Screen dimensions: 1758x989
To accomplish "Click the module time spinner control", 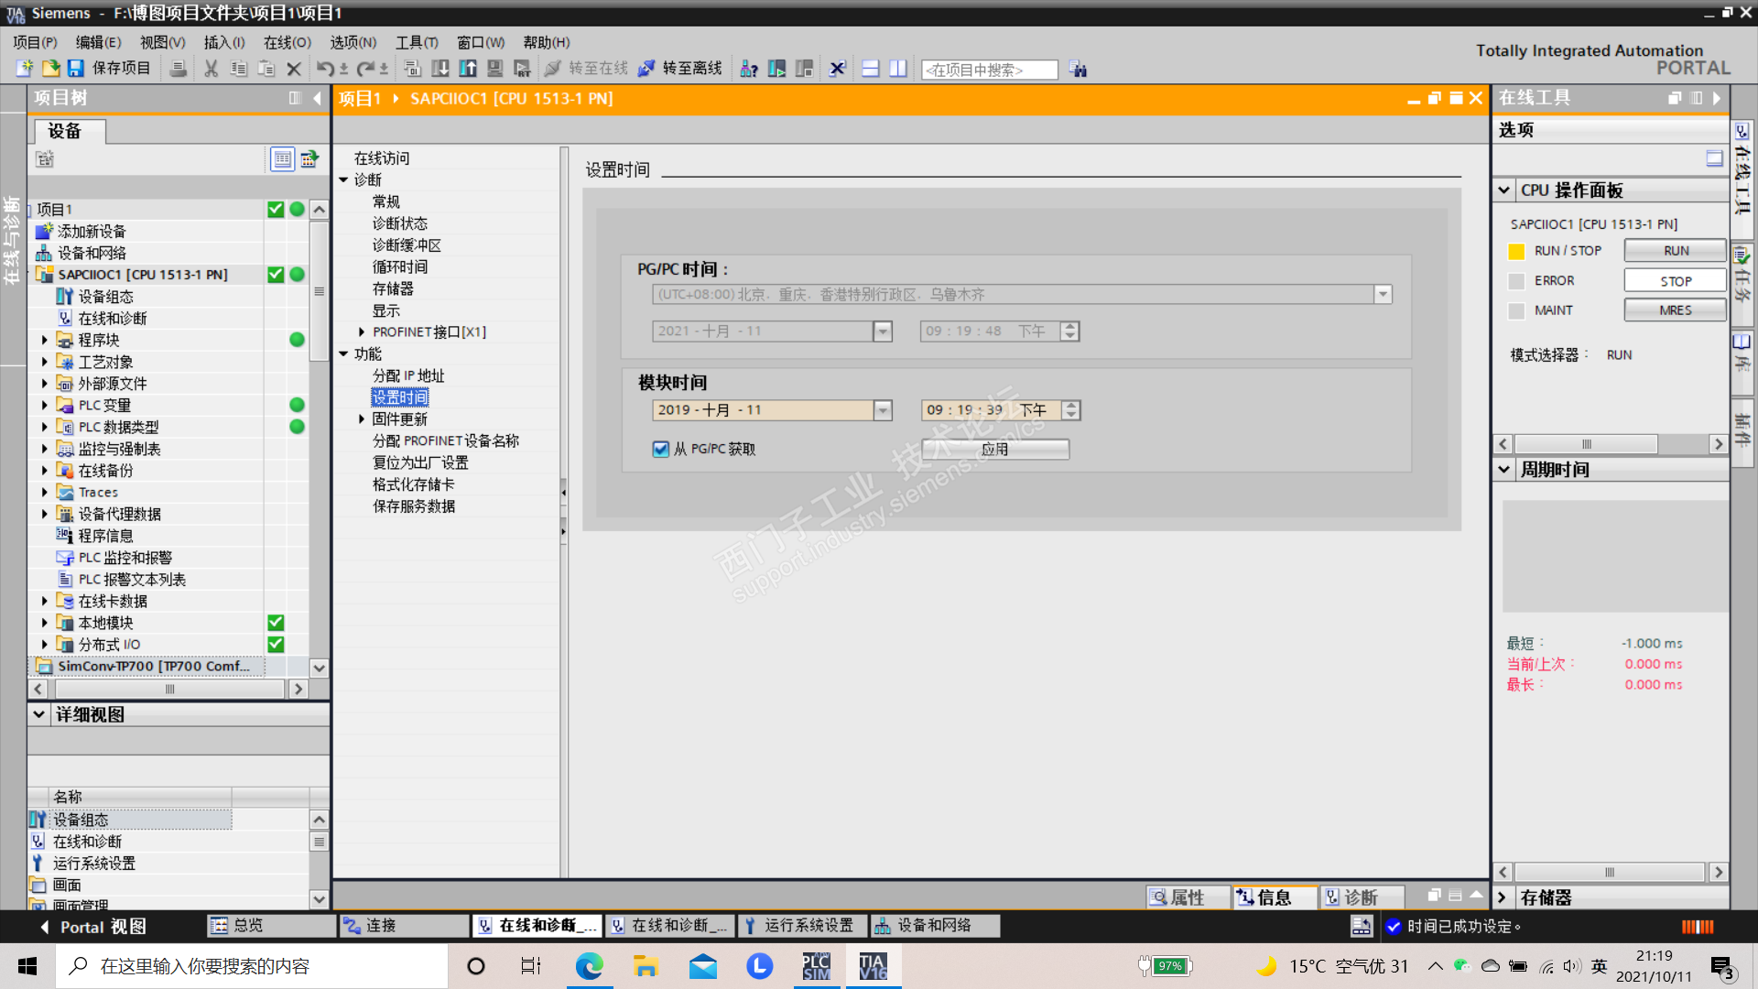I will point(1070,410).
